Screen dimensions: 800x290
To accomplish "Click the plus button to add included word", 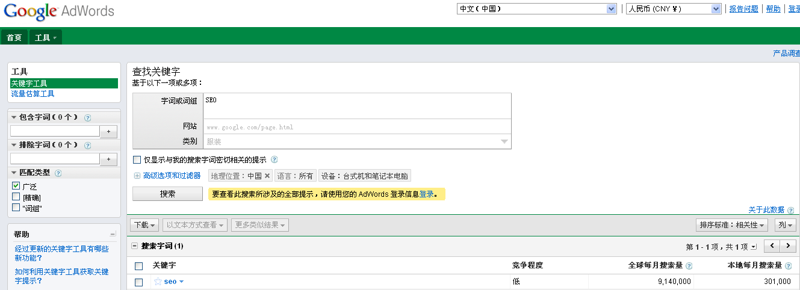I will pyautogui.click(x=108, y=131).
